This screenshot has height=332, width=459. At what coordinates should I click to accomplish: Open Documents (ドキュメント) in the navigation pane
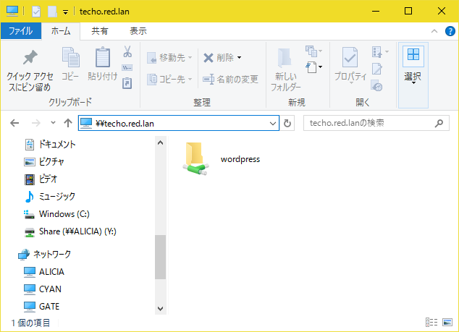tap(50, 144)
